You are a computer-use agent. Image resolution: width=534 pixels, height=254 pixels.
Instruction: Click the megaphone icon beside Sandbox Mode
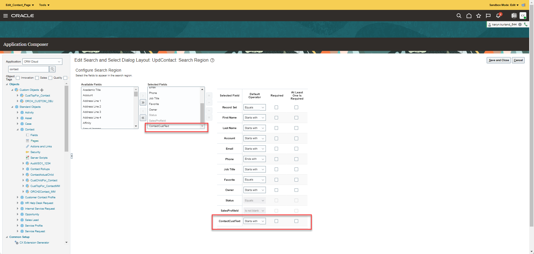[x=524, y=5]
